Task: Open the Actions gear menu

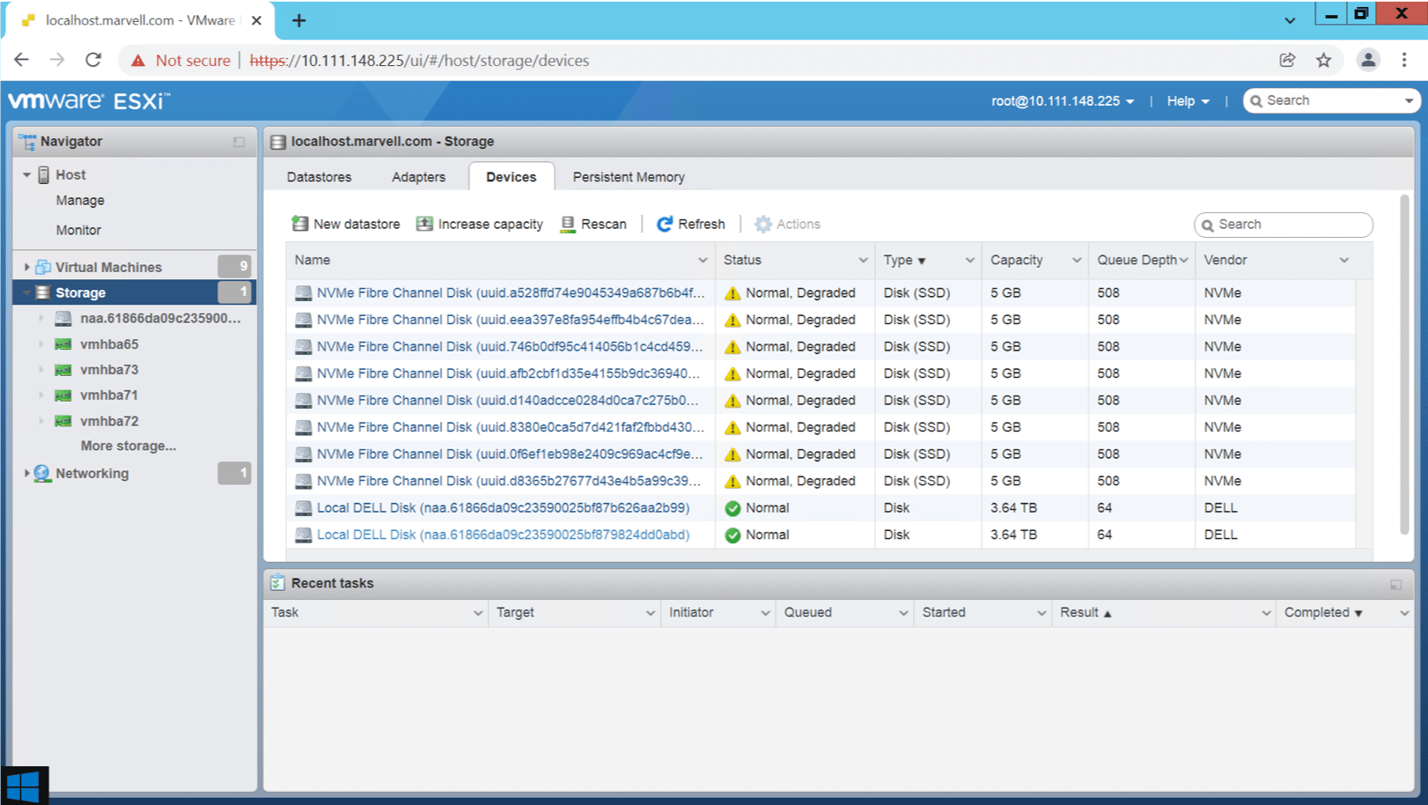Action: [788, 224]
